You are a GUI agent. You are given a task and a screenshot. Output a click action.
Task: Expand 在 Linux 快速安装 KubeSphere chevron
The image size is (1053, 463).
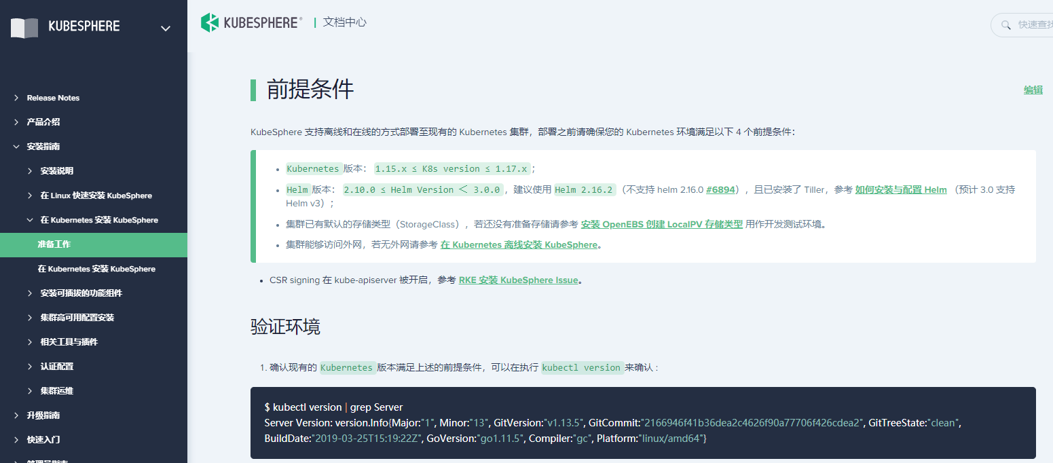pyautogui.click(x=29, y=196)
